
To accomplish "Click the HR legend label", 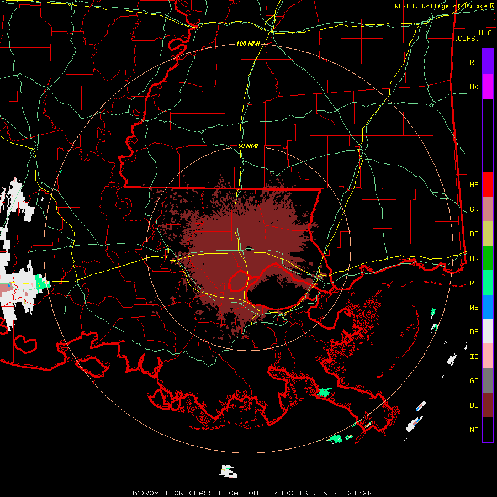I will [x=474, y=258].
